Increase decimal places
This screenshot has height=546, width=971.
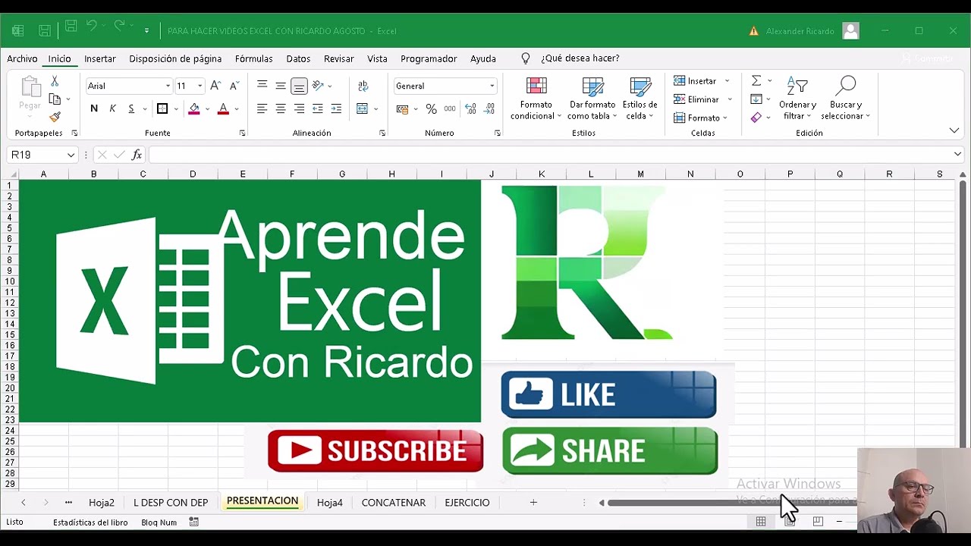pos(470,109)
